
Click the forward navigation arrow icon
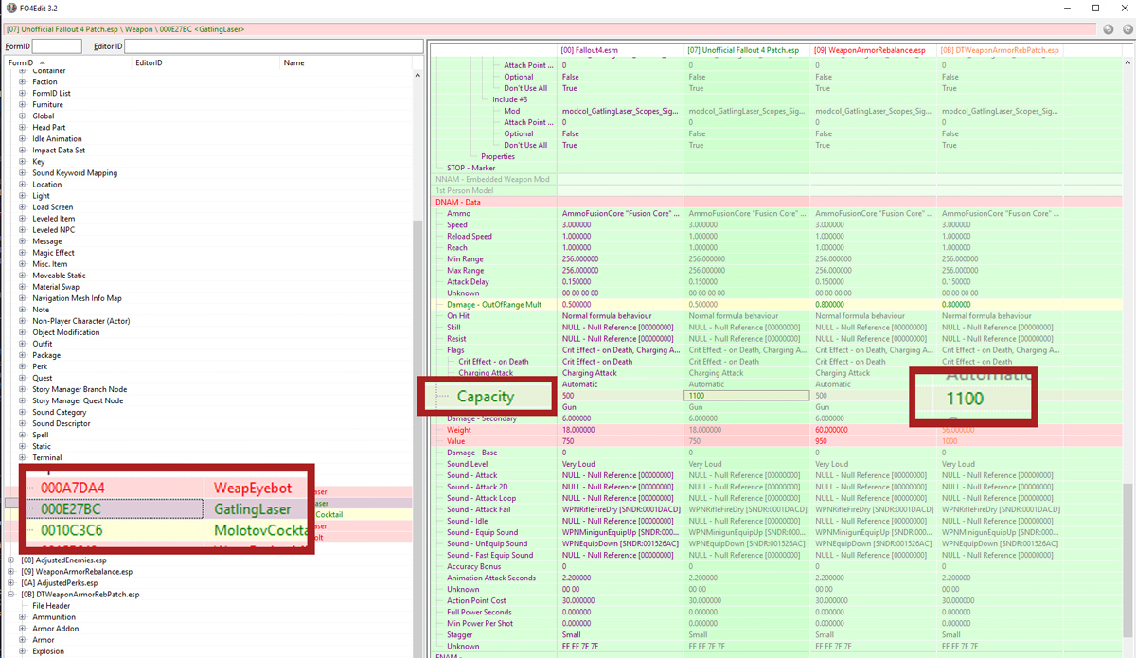click(1126, 29)
